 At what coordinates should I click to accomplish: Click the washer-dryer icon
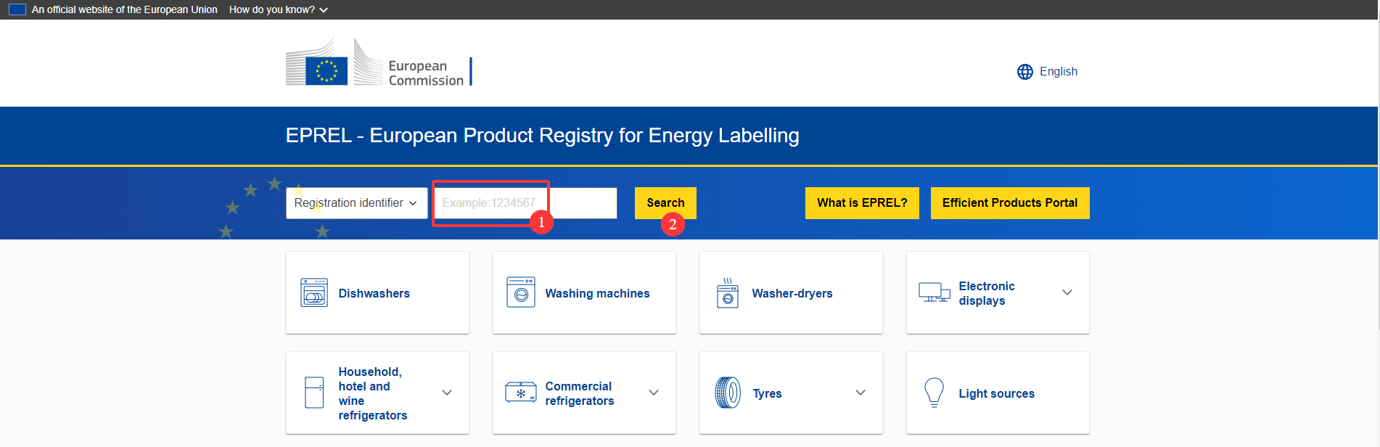pos(728,293)
